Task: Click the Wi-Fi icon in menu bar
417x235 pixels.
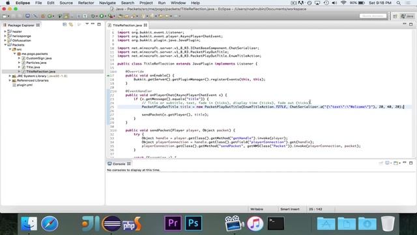Action: pos(343,3)
